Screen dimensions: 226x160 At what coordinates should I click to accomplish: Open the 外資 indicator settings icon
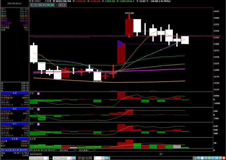[x=38, y=94]
